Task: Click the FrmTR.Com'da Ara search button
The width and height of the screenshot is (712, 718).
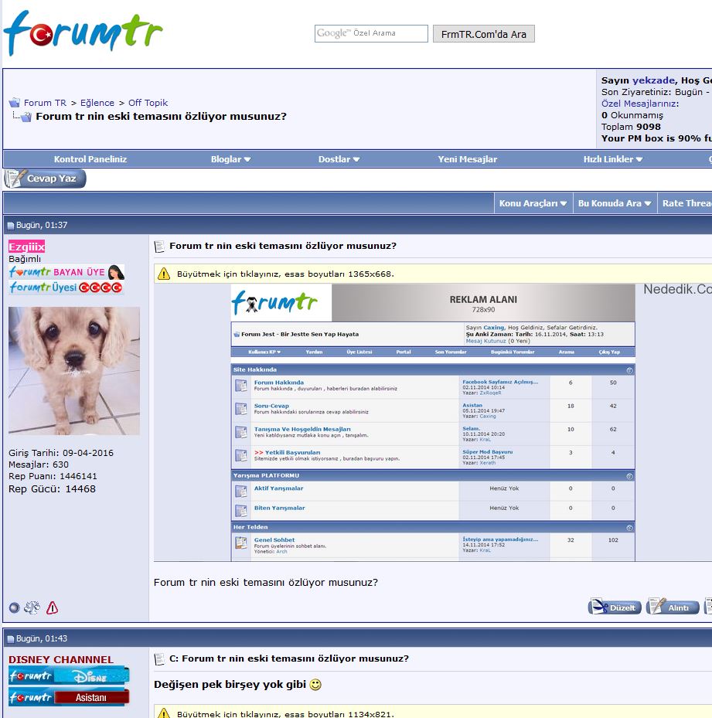Action: [483, 34]
